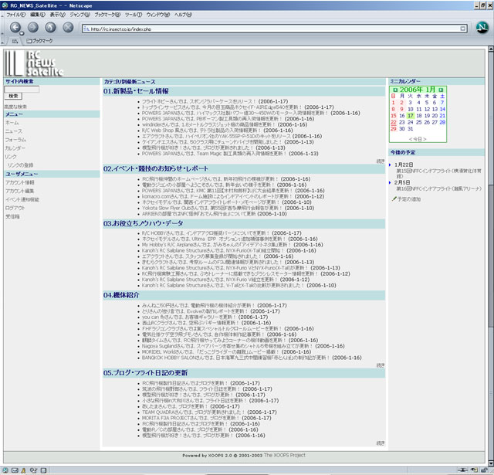
Task: Go to next month in mini calendar
Action: pos(441,90)
